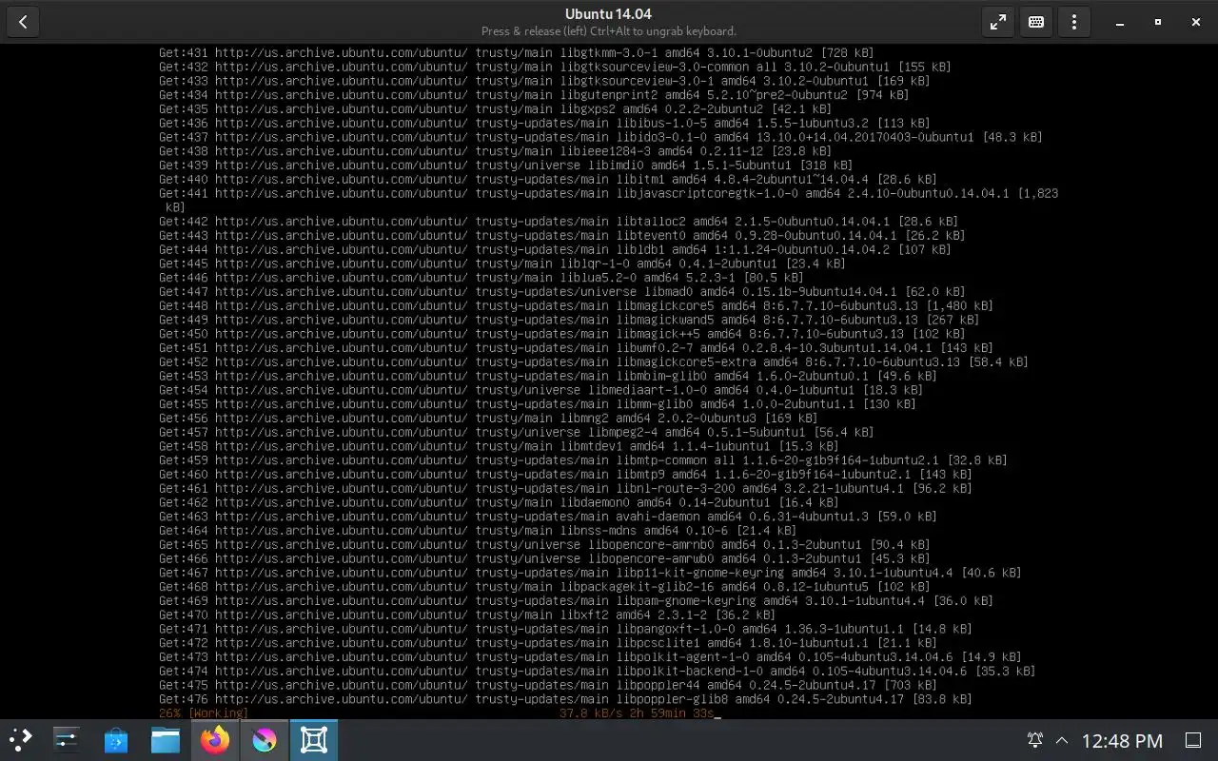Click line Get:467 libp11-kit-gnome-keyring
1218x761 pixels.
[590, 573]
